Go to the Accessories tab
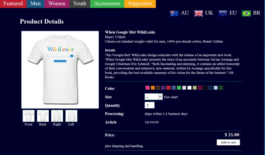The image size is (265, 155). tap(107, 4)
